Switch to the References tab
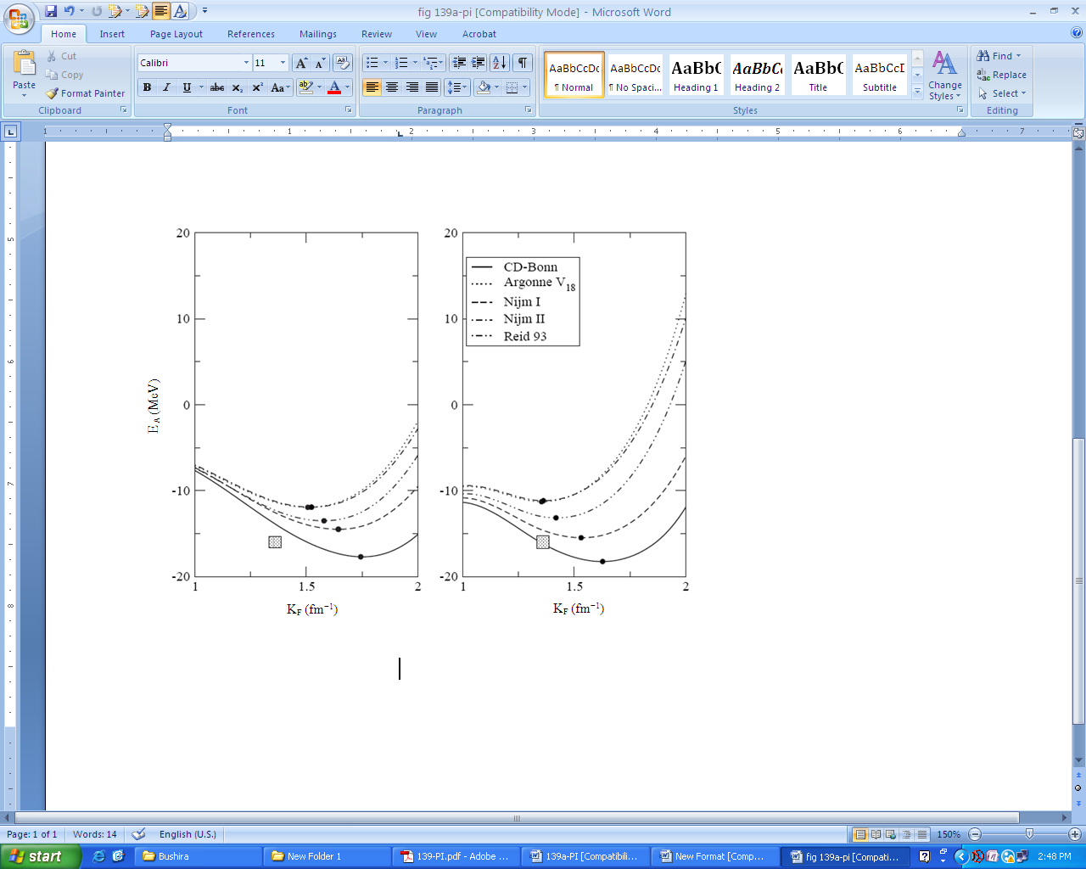This screenshot has width=1086, height=869. [250, 34]
